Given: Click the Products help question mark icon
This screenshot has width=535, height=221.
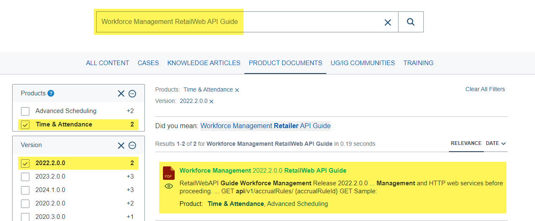Looking at the screenshot, I should coord(51,93).
